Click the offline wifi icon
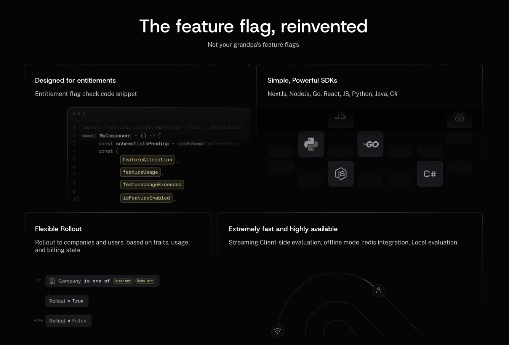This screenshot has width=509, height=345. point(277,331)
